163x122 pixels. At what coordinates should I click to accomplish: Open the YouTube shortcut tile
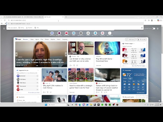click(66, 33)
